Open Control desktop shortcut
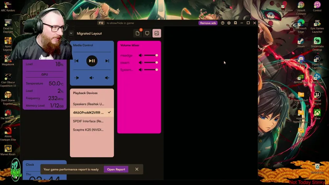Viewport: 329px width, 185px height. pos(317,7)
